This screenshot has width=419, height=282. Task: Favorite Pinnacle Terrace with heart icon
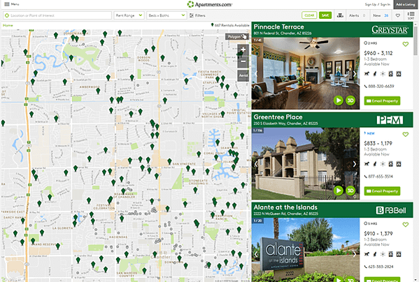(x=406, y=44)
